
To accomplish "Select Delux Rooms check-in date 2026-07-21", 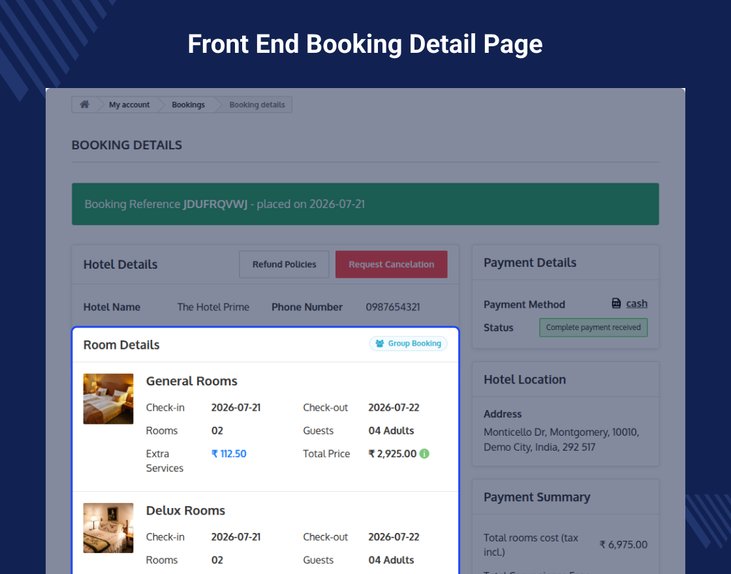I will point(236,537).
